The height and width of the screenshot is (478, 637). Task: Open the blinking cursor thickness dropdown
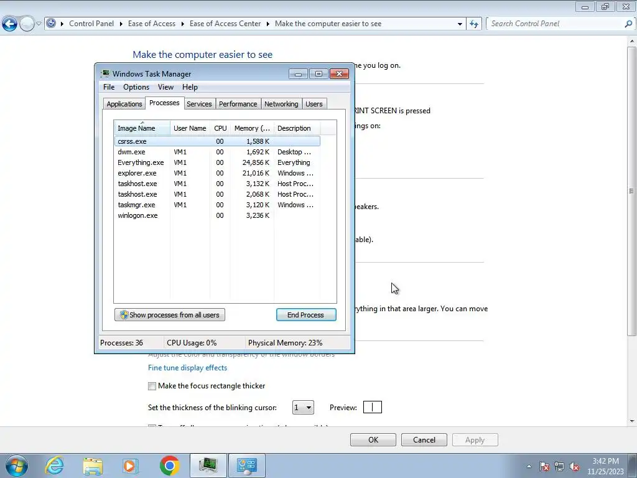pyautogui.click(x=303, y=407)
